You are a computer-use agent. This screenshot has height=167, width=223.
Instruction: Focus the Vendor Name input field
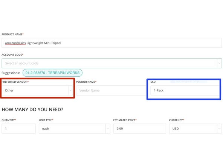tap(111, 90)
